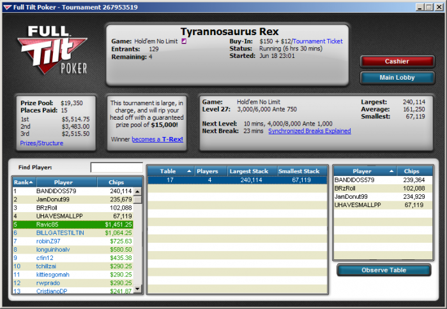Sort tables by Largest Stack header

click(x=252, y=171)
